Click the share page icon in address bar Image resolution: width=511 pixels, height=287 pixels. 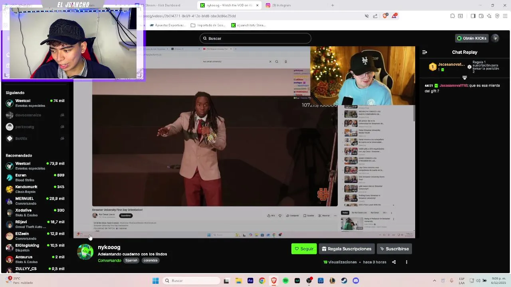[x=375, y=16]
